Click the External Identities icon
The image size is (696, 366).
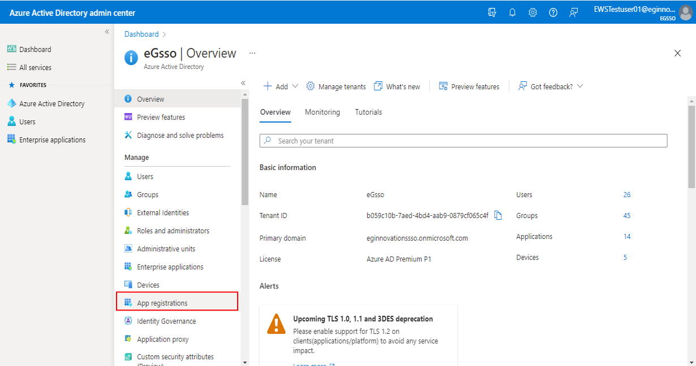(x=128, y=212)
